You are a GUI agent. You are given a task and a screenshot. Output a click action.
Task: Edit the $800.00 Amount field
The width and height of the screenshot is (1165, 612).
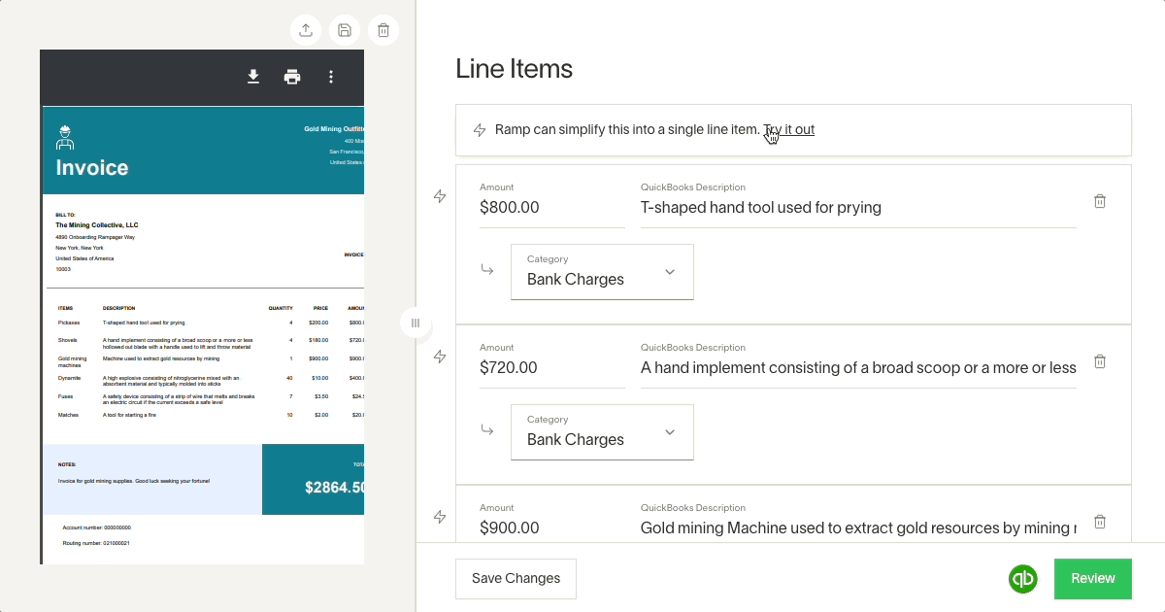pyautogui.click(x=550, y=207)
